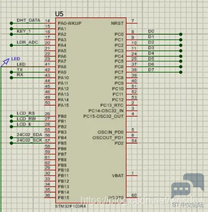
Task: Click the PB0 pin name
Action: point(62,116)
